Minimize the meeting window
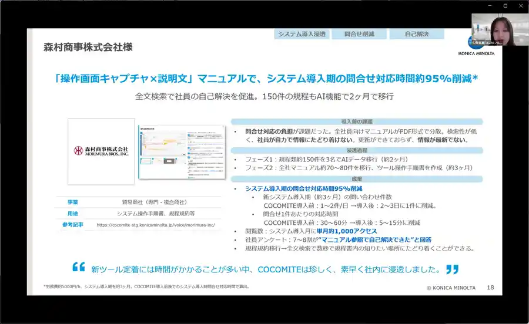529x324 pixels. point(490,5)
